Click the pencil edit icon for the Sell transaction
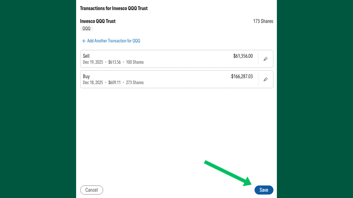 (x=265, y=59)
